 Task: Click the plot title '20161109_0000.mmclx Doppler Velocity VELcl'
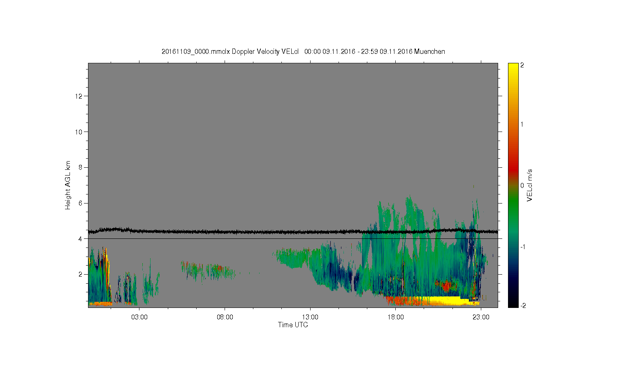point(230,51)
